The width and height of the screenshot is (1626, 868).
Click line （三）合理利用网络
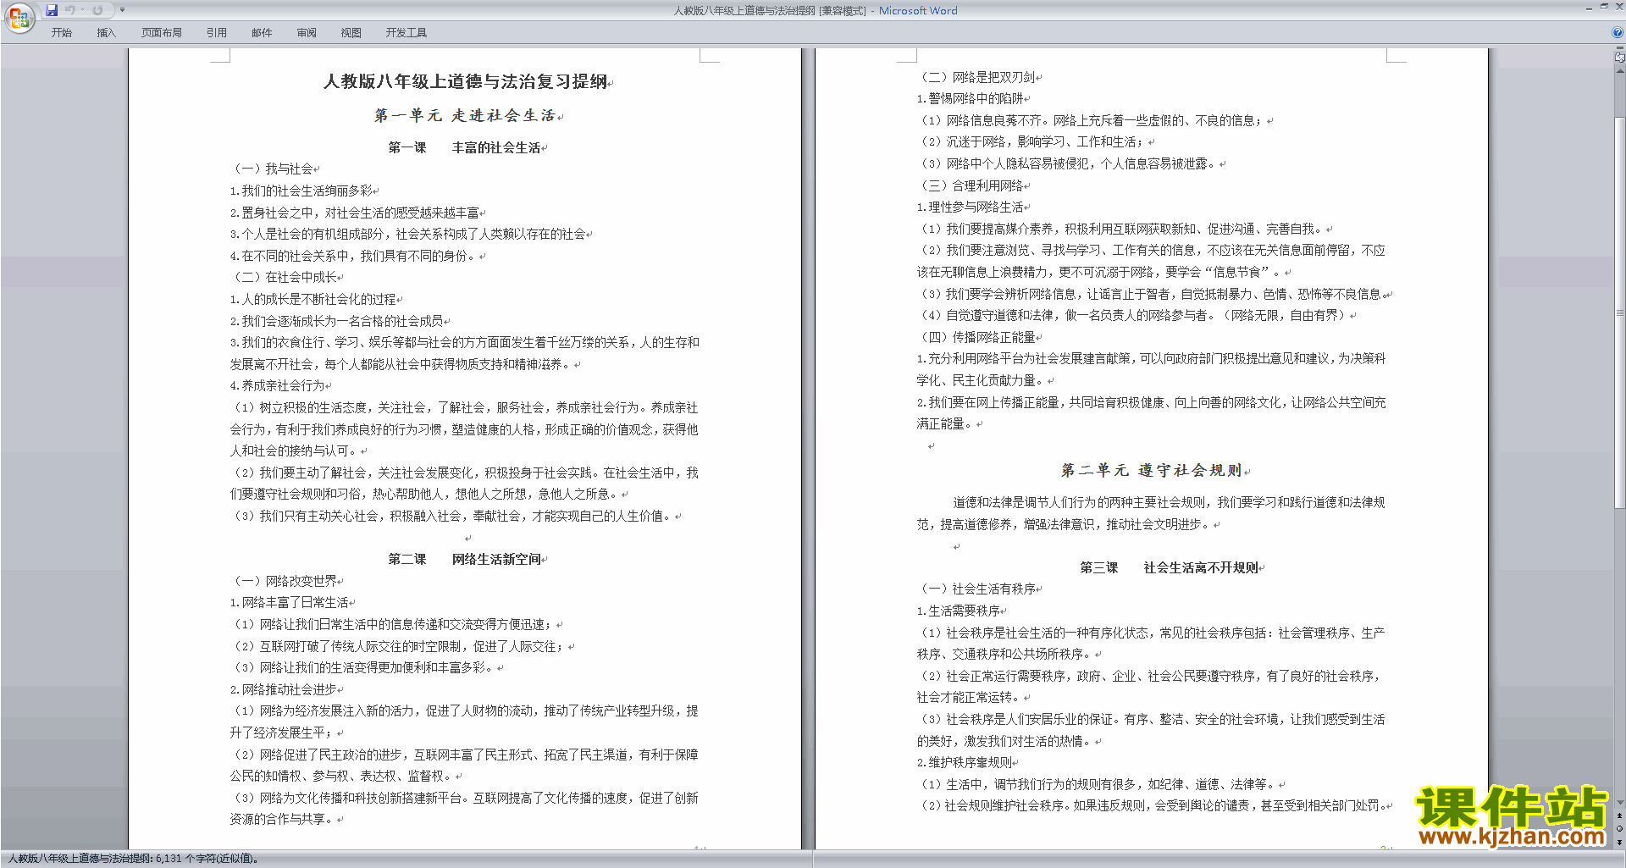tap(970, 185)
